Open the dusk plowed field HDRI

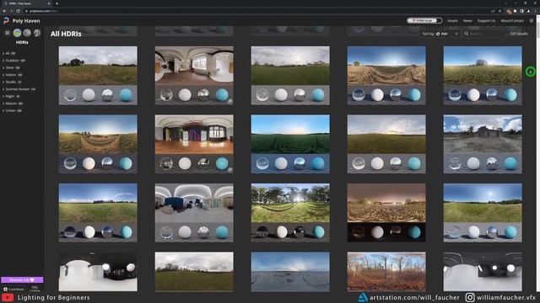coord(386,213)
